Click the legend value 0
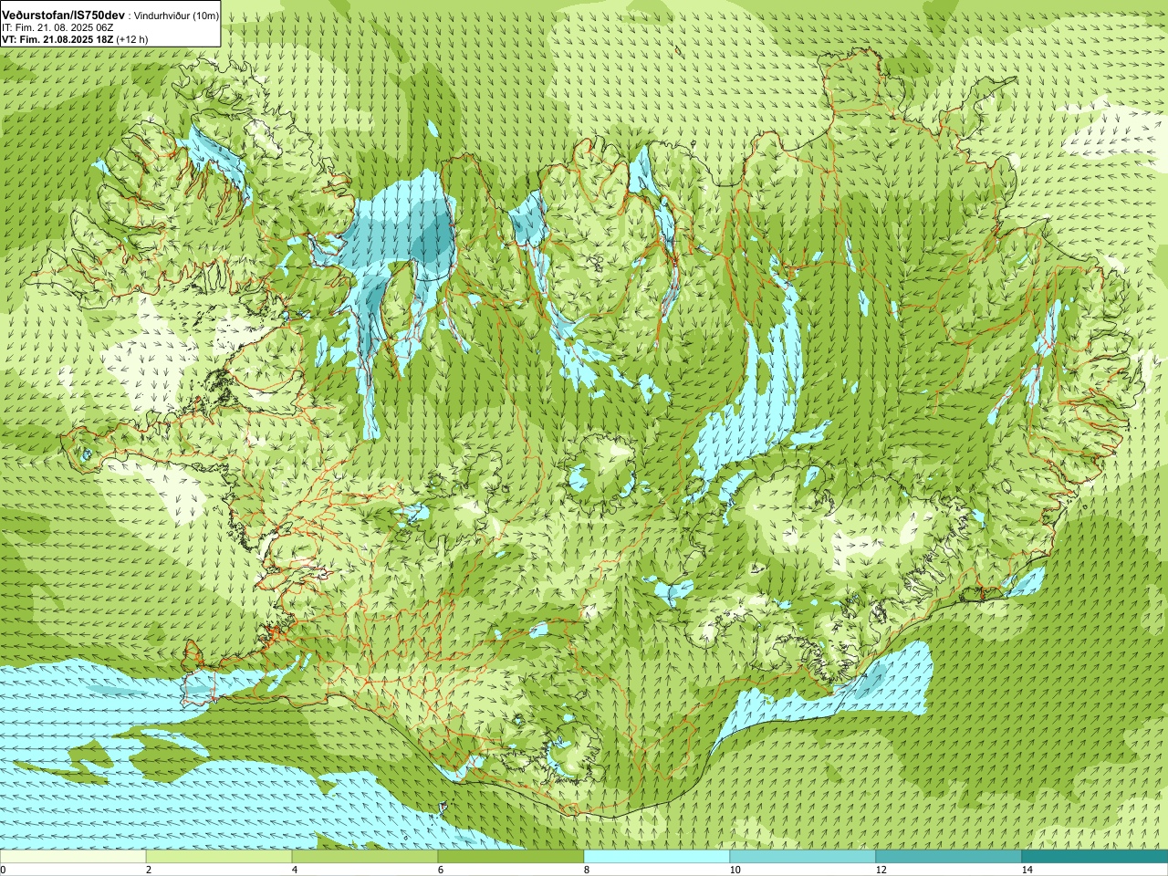Viewport: 1168px width, 876px height. point(4,870)
